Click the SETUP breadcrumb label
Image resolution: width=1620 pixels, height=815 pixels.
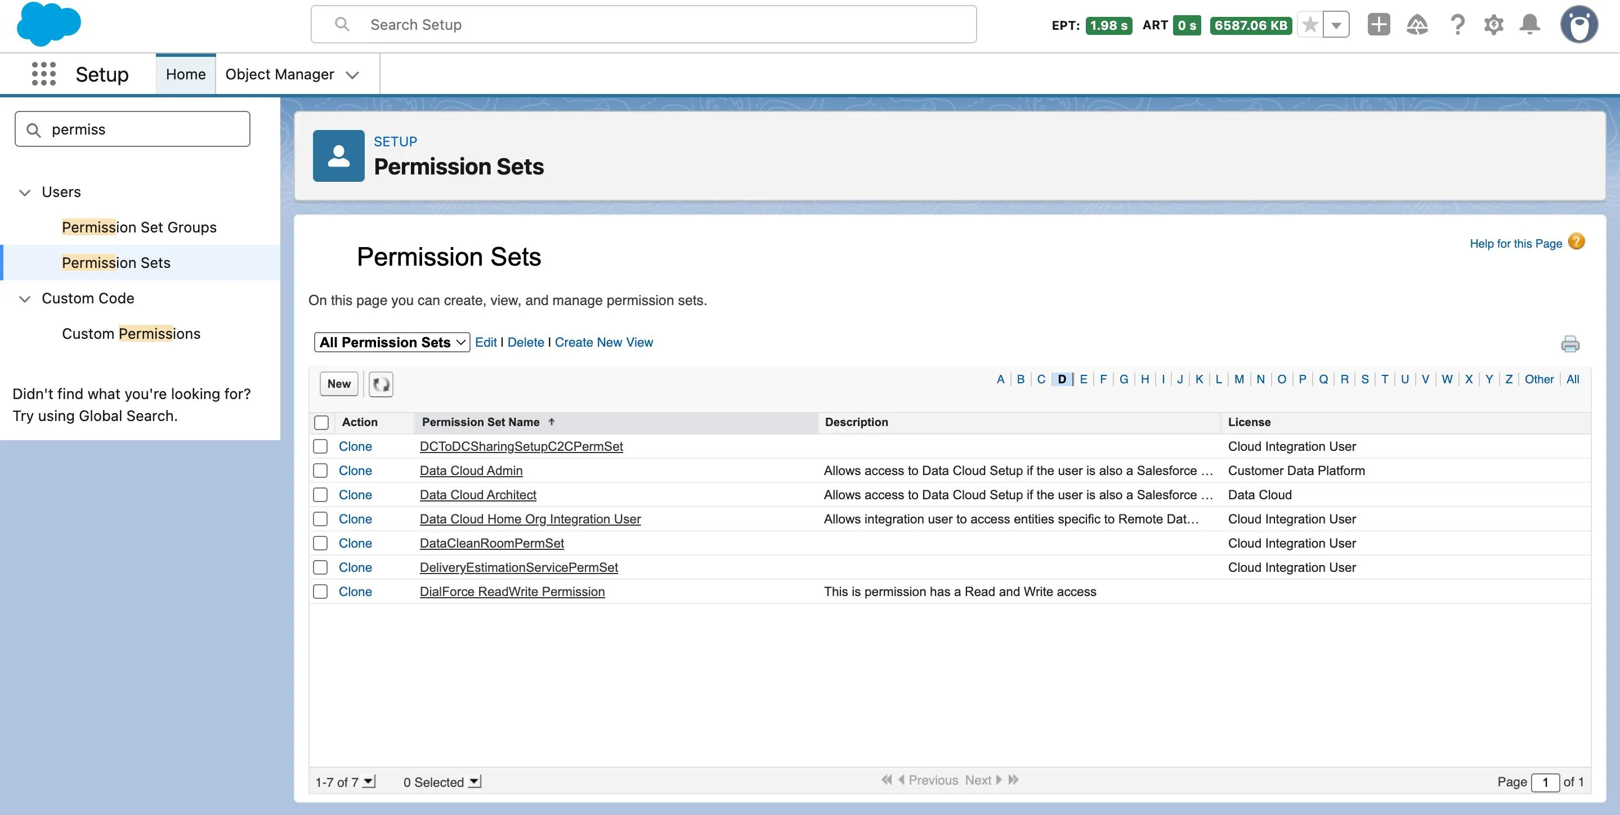point(396,141)
